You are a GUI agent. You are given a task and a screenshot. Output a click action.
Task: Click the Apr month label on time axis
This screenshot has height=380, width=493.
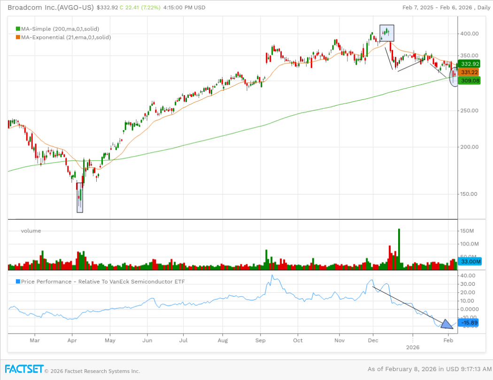pos(72,340)
